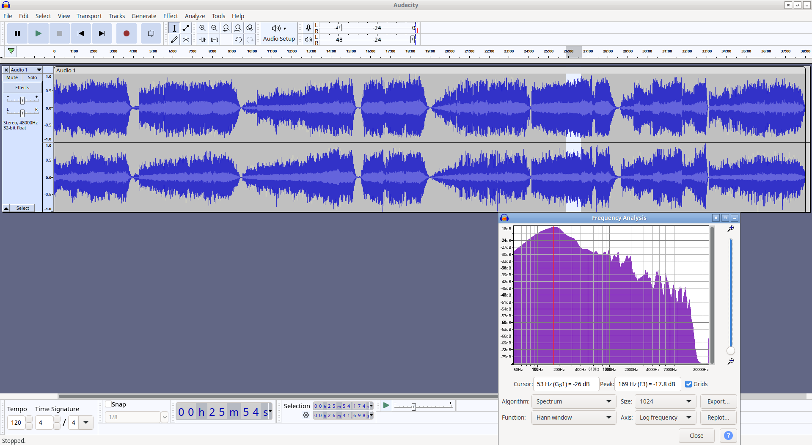The width and height of the screenshot is (812, 445).
Task: Click the Replot... button
Action: pyautogui.click(x=718, y=418)
